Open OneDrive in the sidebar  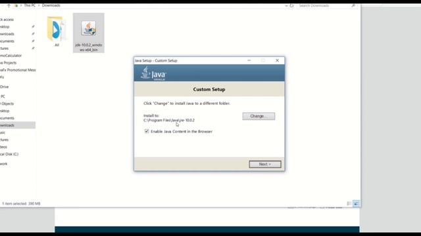pyautogui.click(x=5, y=87)
